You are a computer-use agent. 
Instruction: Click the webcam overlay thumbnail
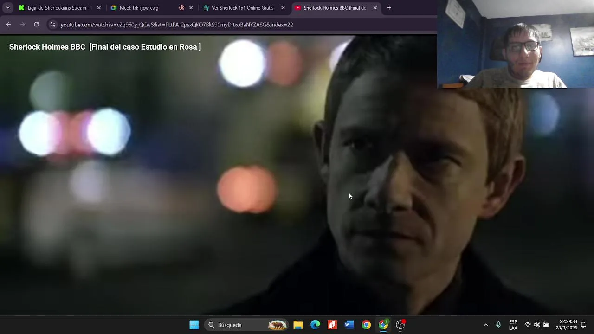(x=516, y=44)
